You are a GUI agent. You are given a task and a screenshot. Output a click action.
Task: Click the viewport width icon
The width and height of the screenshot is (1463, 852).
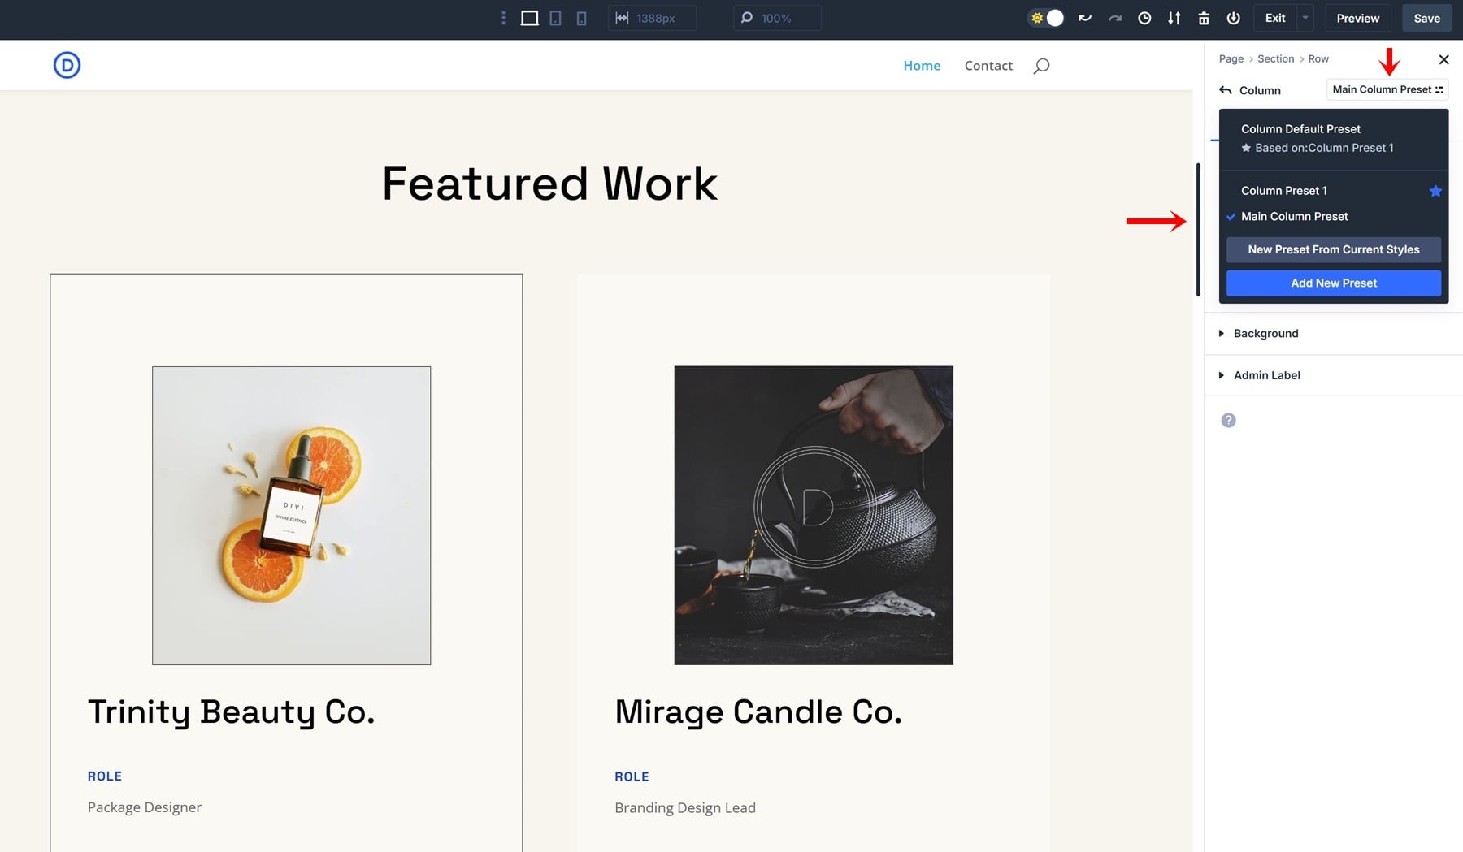pyautogui.click(x=622, y=18)
